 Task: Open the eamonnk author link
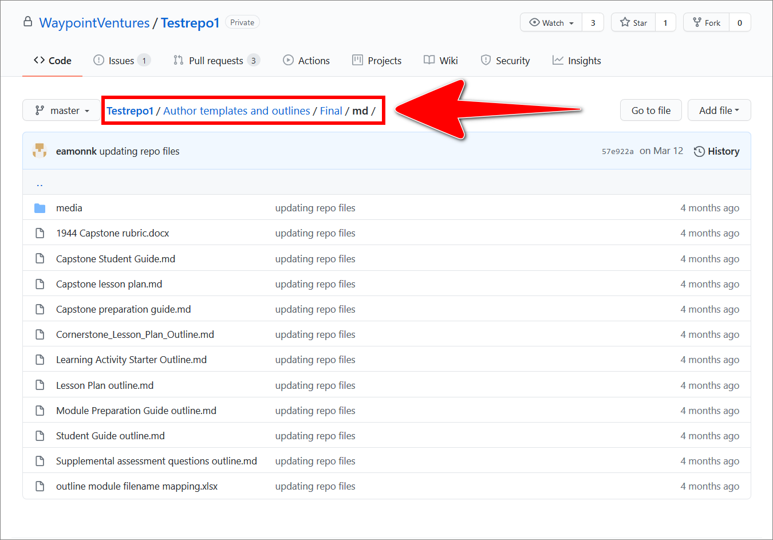[76, 151]
